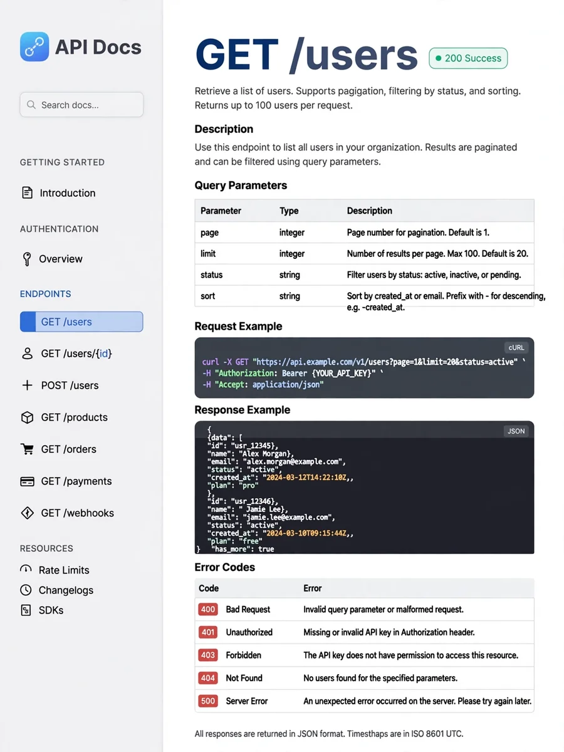Click the box icon beside GET /products

(27, 417)
